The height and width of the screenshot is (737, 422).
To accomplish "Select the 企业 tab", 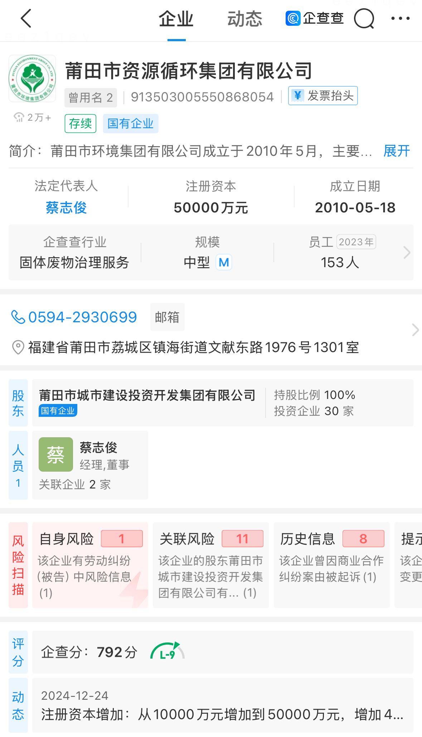I will [176, 19].
